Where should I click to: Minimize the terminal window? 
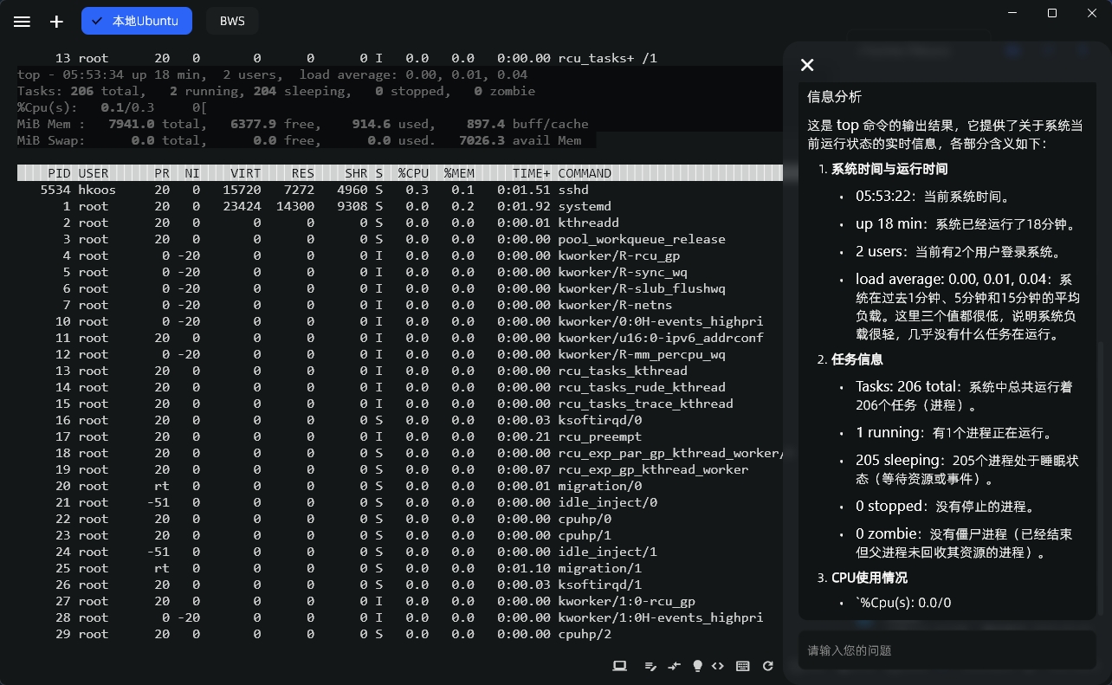click(x=1012, y=13)
